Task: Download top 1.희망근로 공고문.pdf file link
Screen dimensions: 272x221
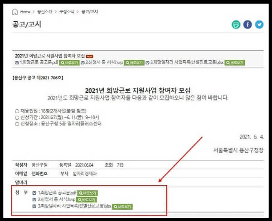Action: [x=39, y=62]
